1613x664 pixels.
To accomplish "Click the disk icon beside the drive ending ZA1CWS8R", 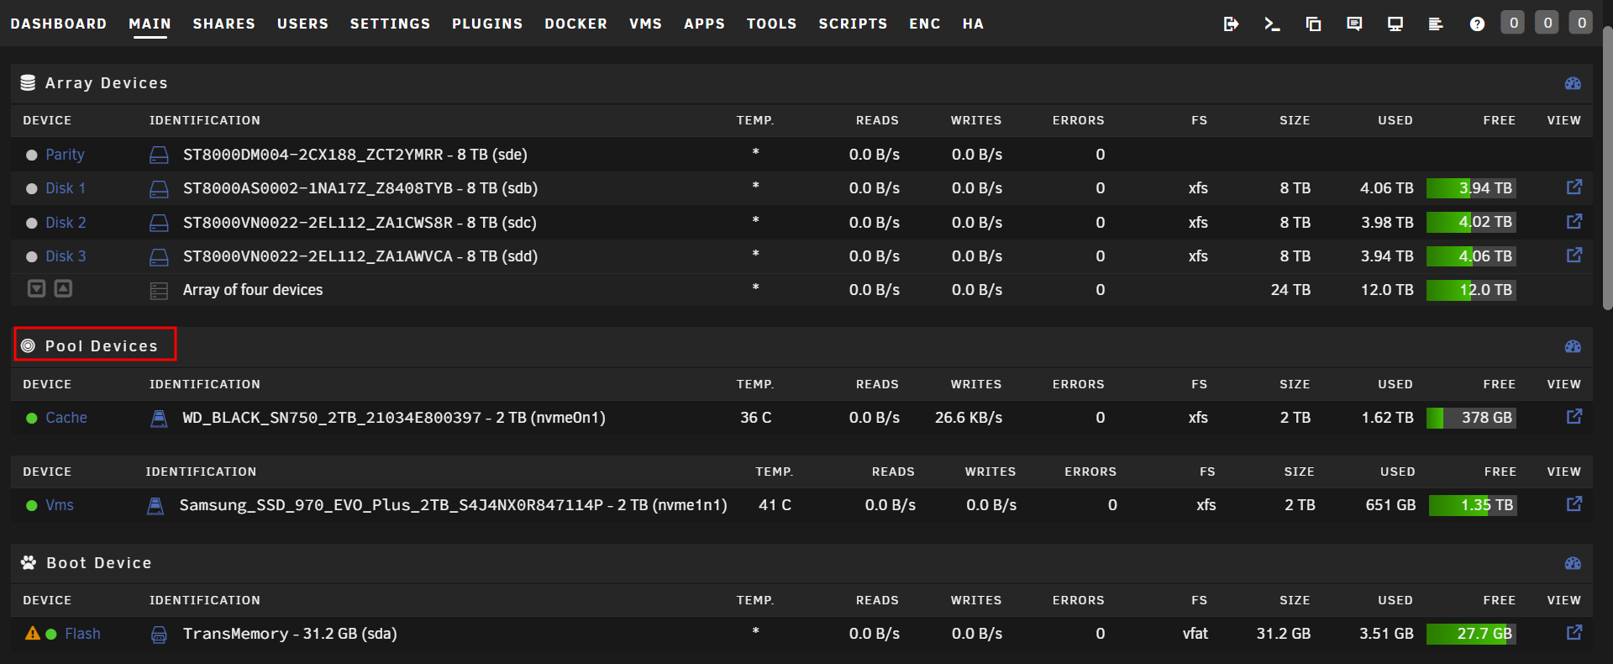I will [x=159, y=223].
